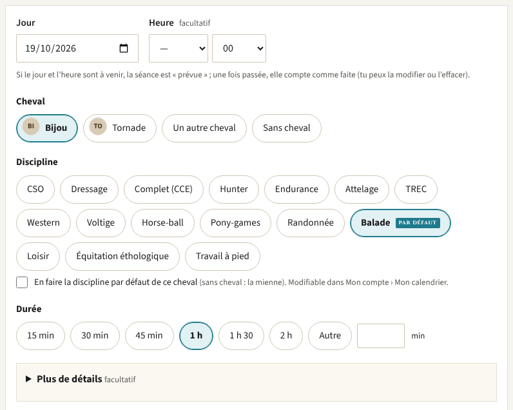Set duration to 1 h 30
The height and width of the screenshot is (410, 513).
click(241, 336)
